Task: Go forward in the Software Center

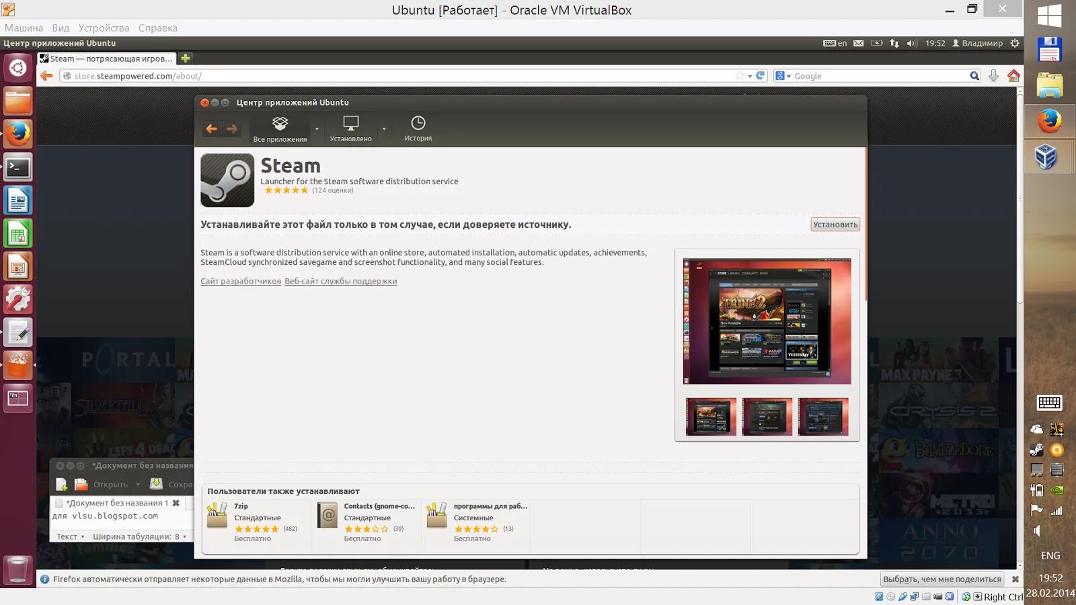Action: pos(232,129)
